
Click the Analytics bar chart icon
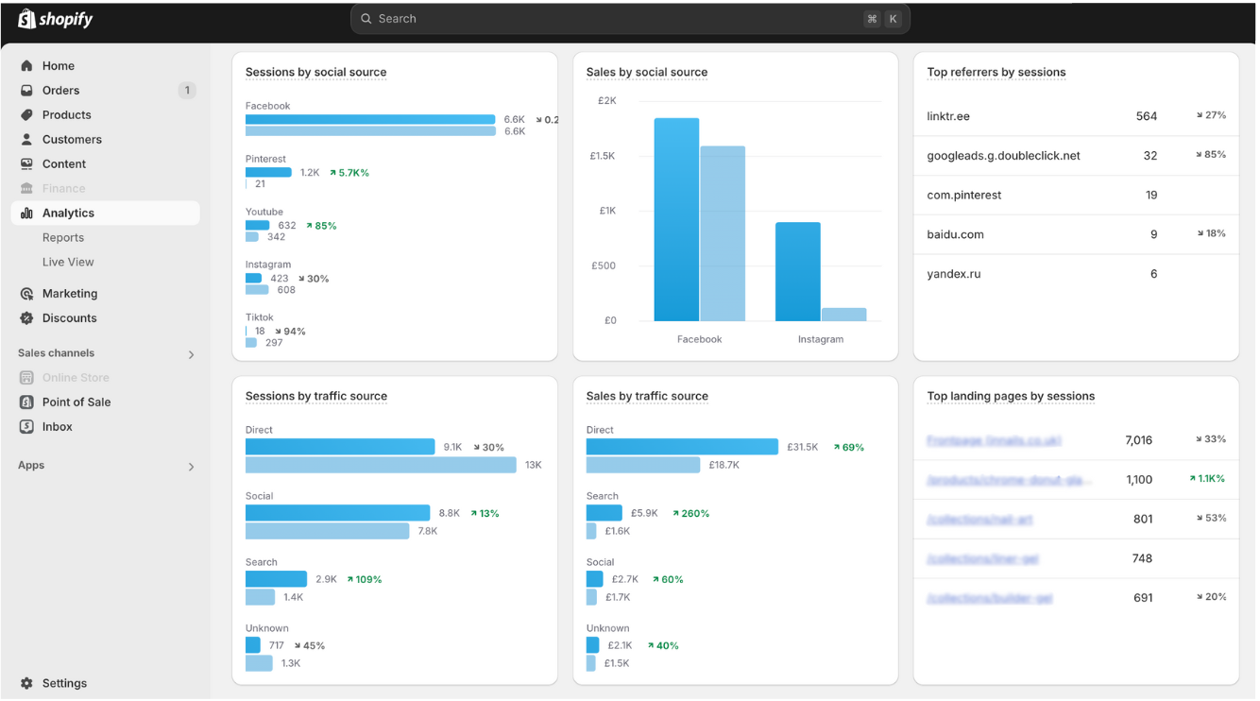[26, 214]
